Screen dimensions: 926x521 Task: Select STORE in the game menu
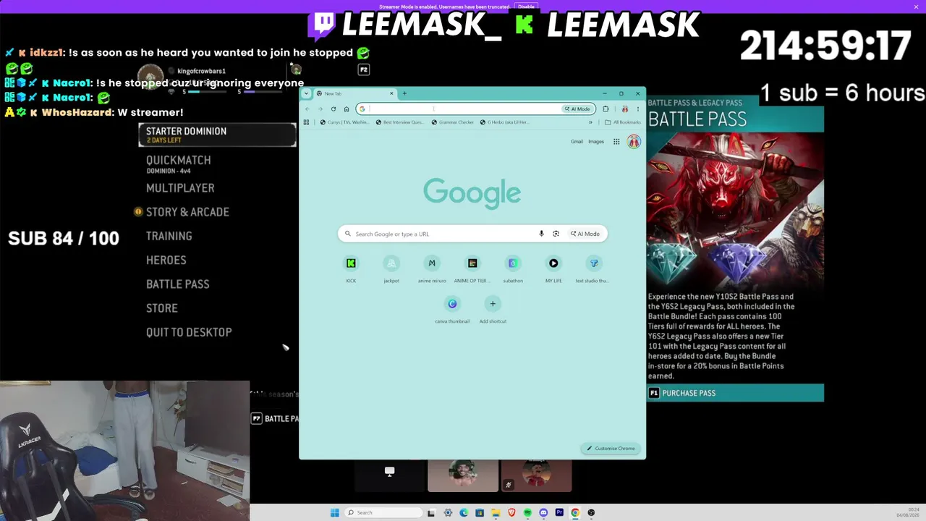[162, 308]
